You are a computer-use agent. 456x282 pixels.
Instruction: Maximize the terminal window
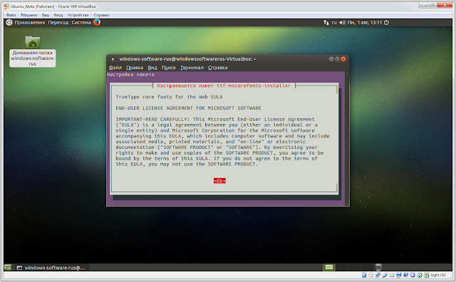point(337,59)
